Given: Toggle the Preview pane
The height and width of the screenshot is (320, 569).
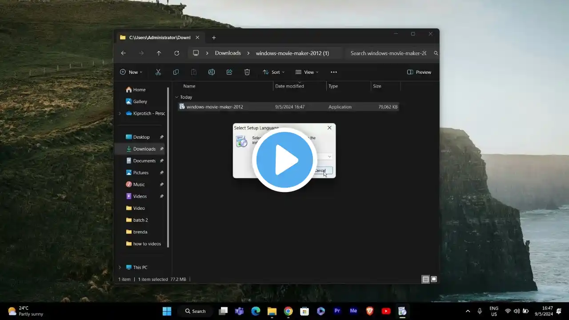Looking at the screenshot, I should click(x=419, y=72).
